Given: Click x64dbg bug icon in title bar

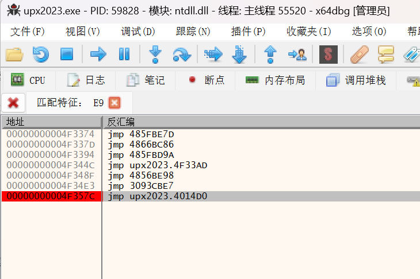Looking at the screenshot, I should 13,10.
